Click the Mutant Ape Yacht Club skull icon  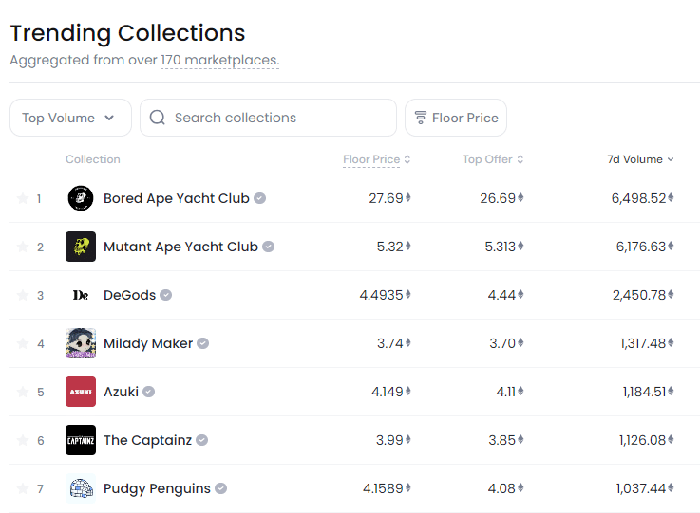tap(81, 246)
